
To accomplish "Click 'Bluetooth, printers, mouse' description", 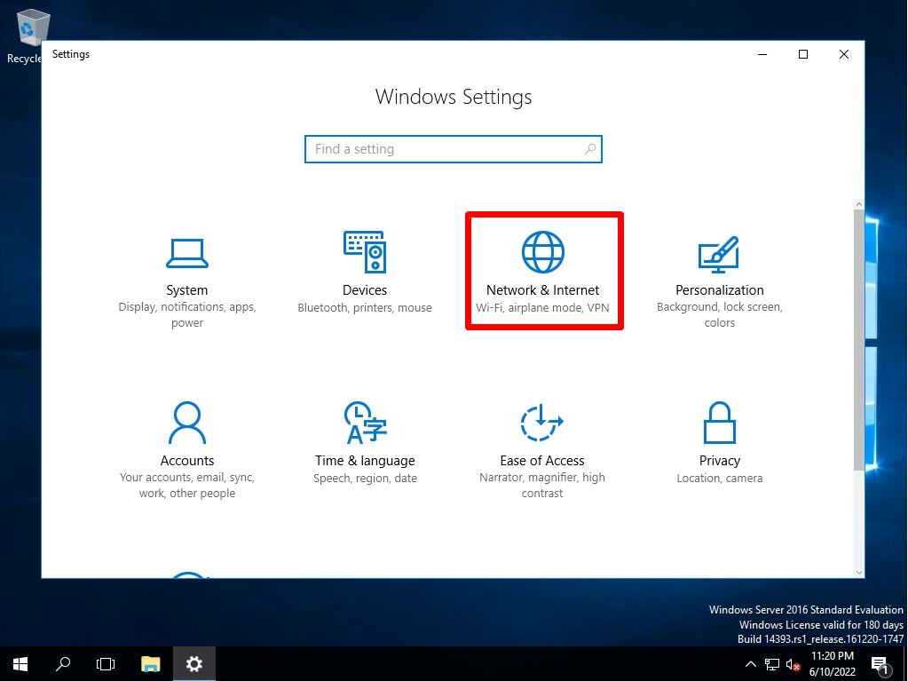I will pyautogui.click(x=365, y=307).
